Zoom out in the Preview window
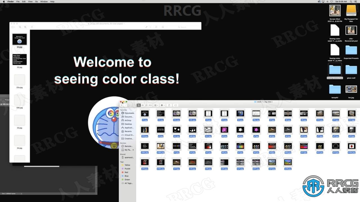This screenshot has height=202, width=360. (20, 27)
